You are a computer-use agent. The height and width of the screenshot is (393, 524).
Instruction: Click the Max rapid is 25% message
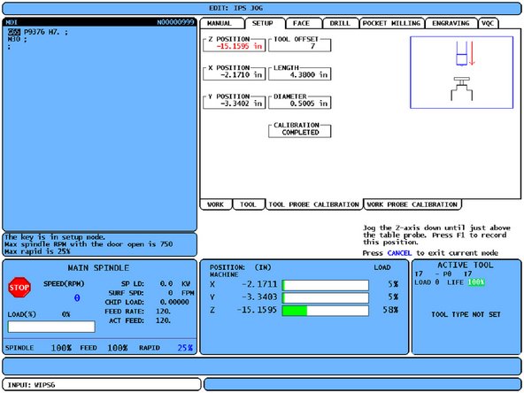tap(37, 251)
